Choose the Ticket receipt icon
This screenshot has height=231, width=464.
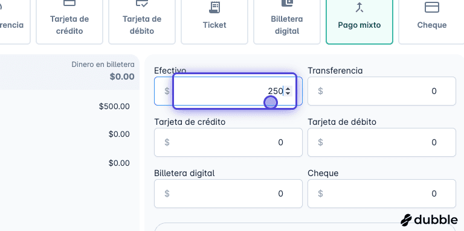(x=214, y=7)
